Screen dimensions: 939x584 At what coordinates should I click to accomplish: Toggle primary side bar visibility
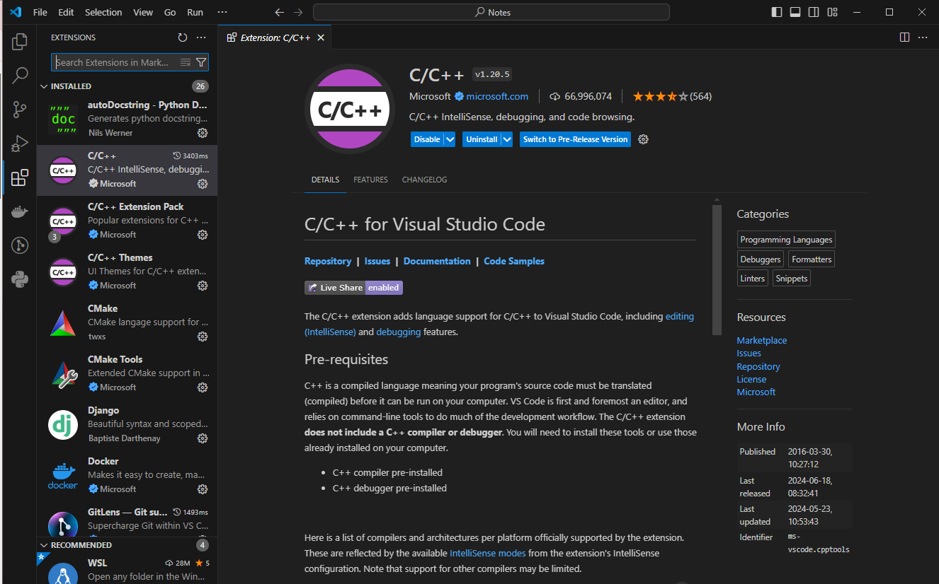point(777,12)
